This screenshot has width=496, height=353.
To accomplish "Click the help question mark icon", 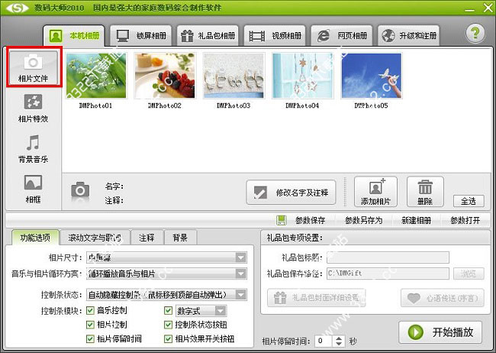I will pyautogui.click(x=475, y=34).
